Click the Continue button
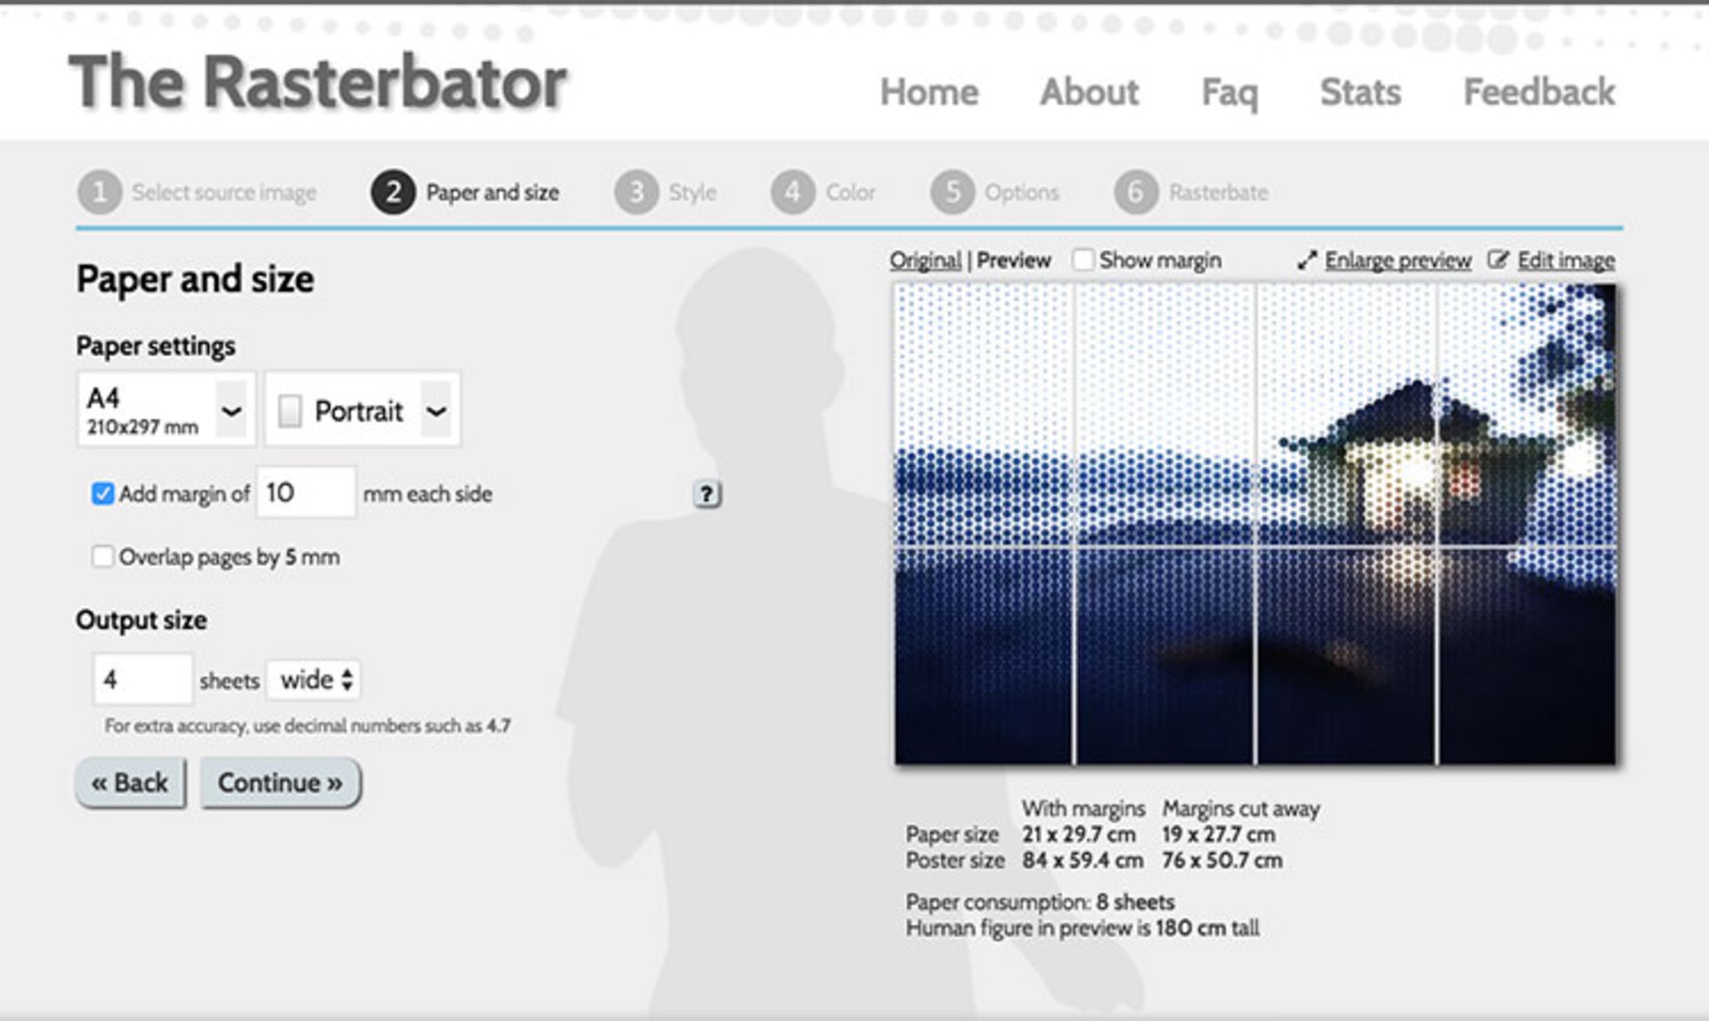1709x1021 pixels. (280, 783)
